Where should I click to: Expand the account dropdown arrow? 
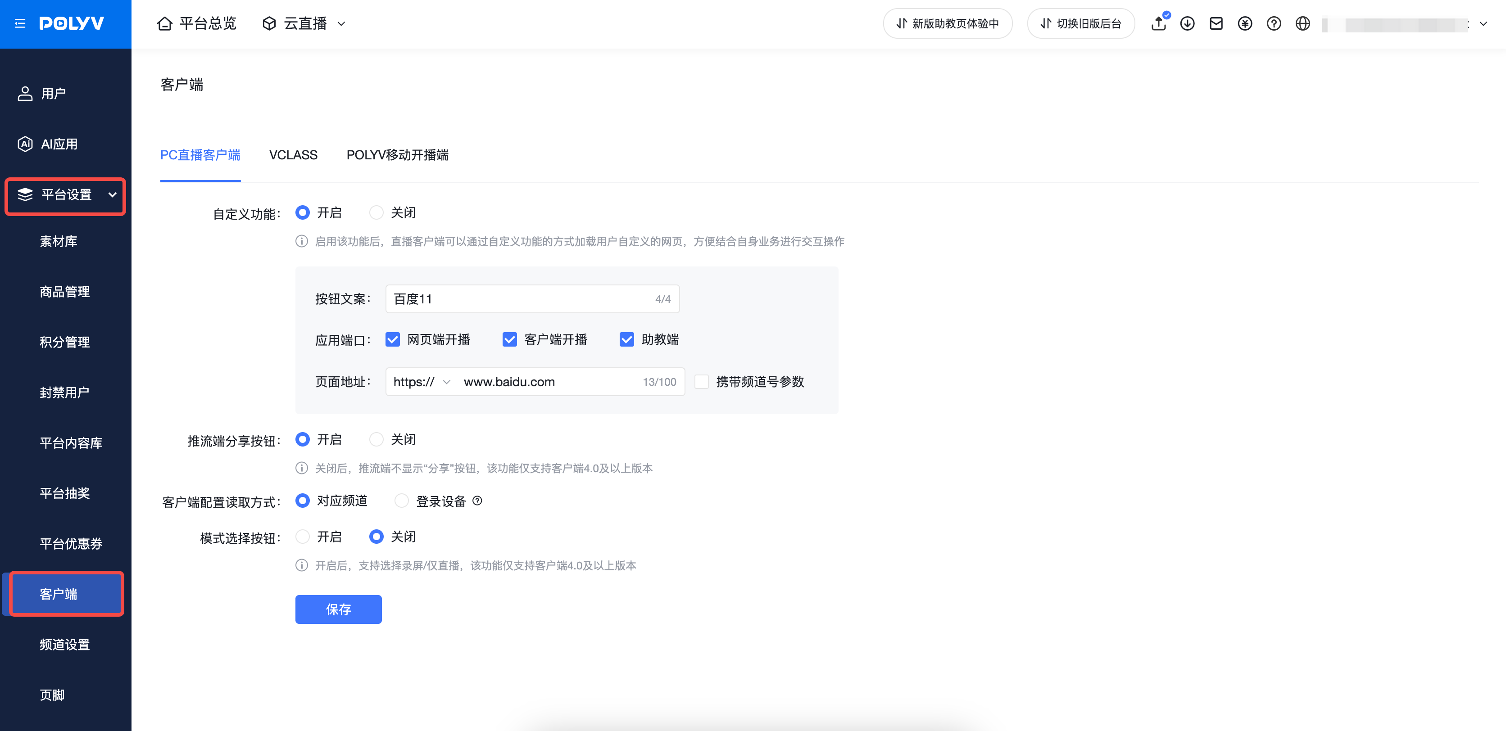(x=1483, y=24)
